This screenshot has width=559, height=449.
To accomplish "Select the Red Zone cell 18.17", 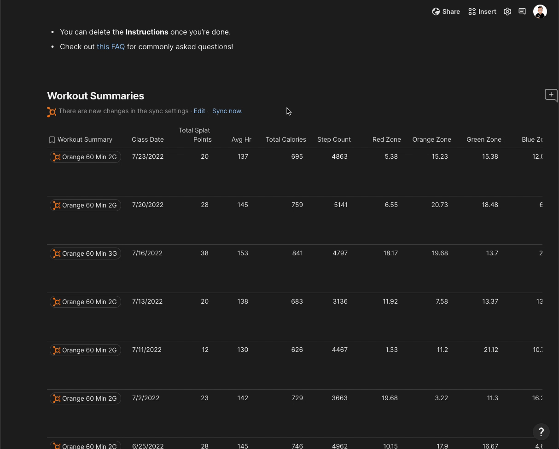I will coord(390,253).
